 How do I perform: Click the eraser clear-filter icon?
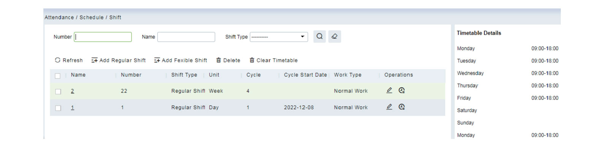click(334, 36)
